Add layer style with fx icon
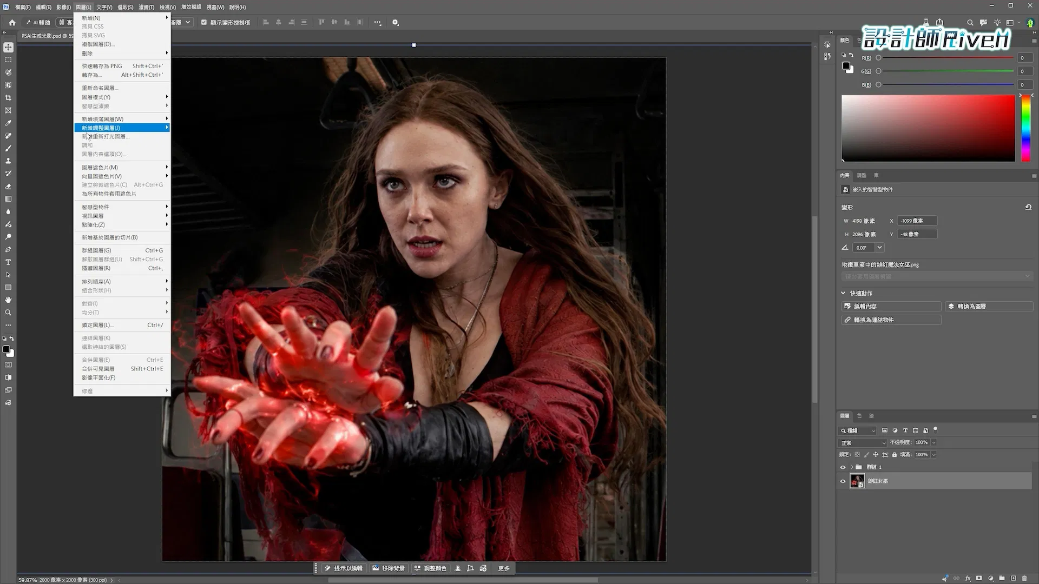The width and height of the screenshot is (1039, 584). pyautogui.click(x=968, y=578)
